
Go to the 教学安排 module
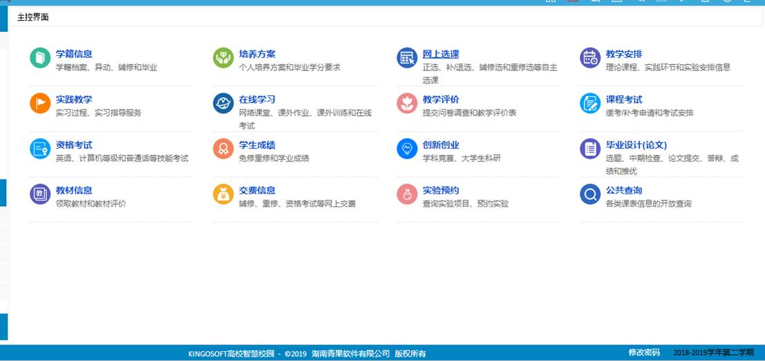[x=624, y=54]
